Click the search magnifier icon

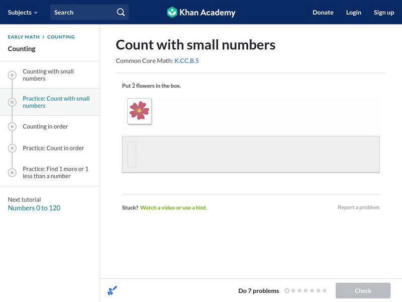pos(121,12)
